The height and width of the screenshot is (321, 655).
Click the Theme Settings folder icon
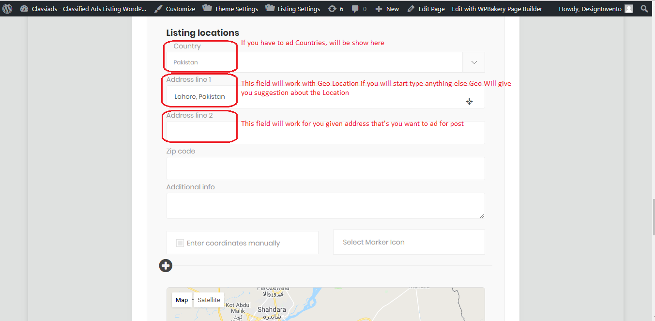(207, 8)
